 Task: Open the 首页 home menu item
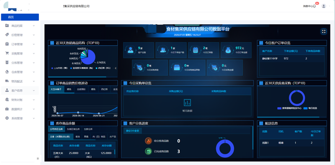coord(20,17)
